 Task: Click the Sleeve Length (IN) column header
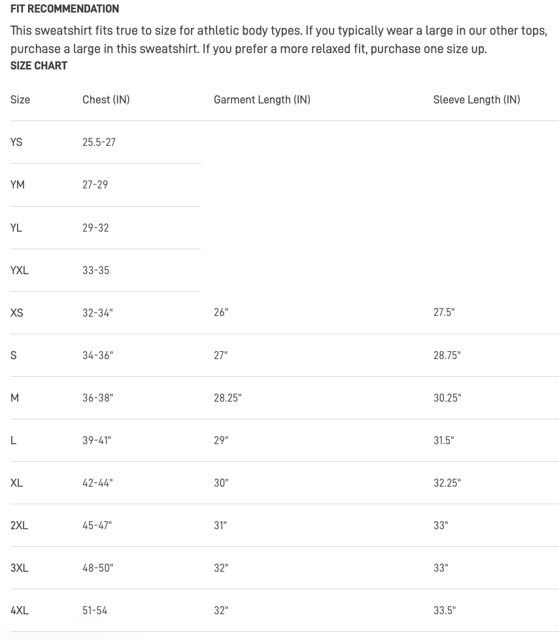pos(477,99)
